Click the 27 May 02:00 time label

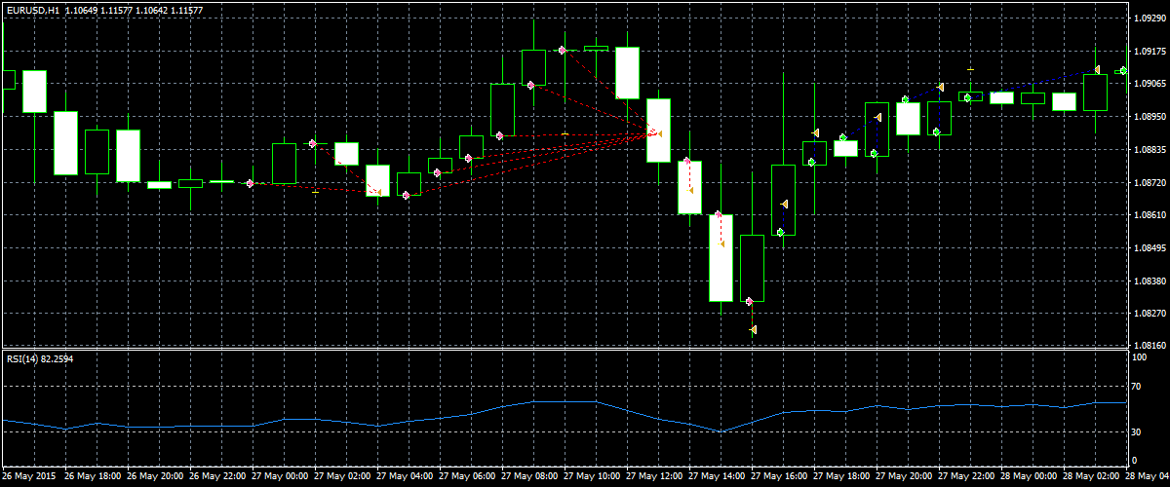click(344, 477)
